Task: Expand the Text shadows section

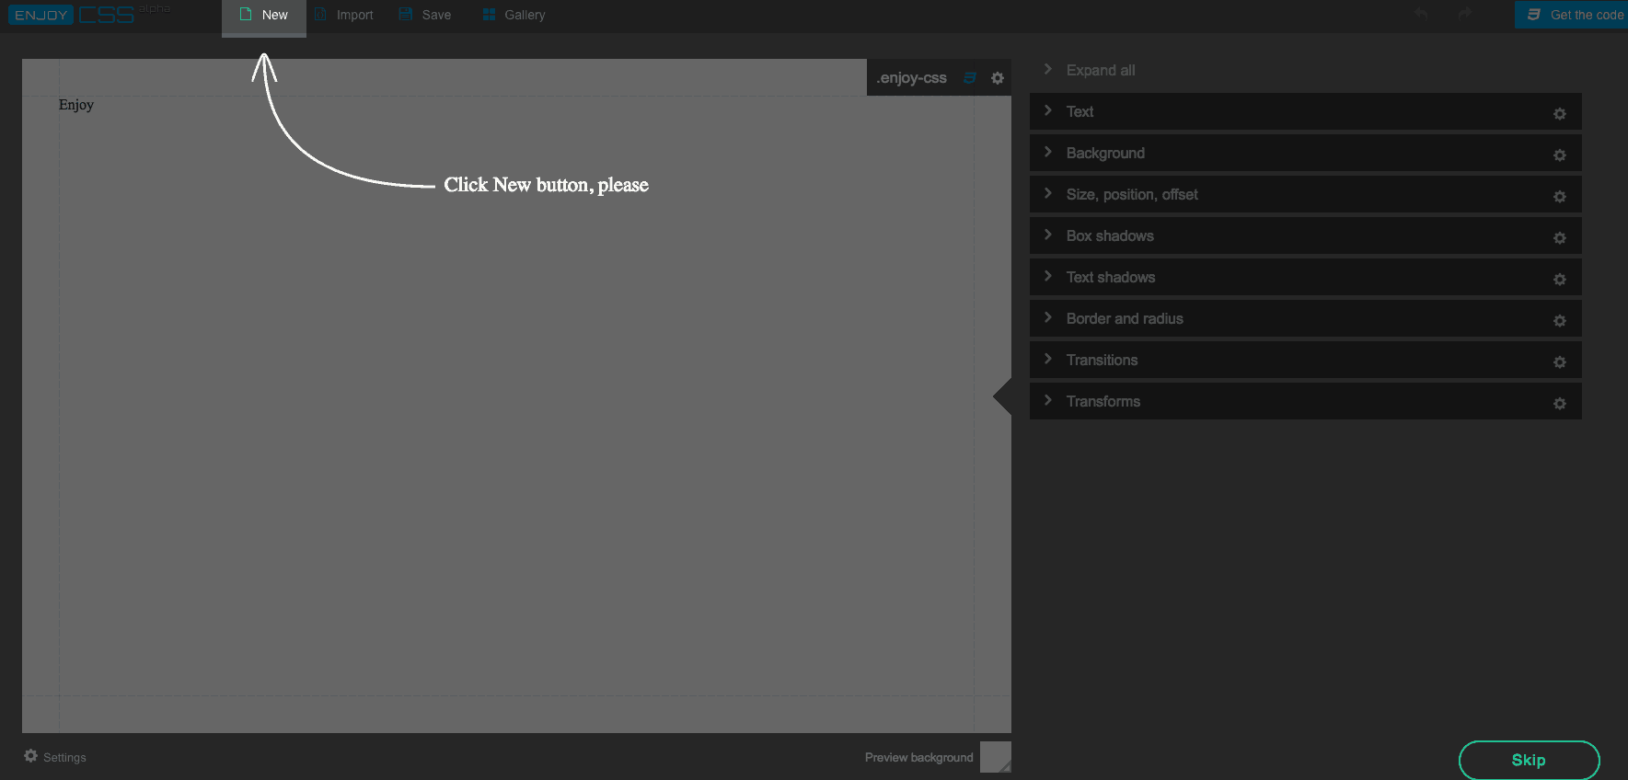Action: click(x=1305, y=277)
